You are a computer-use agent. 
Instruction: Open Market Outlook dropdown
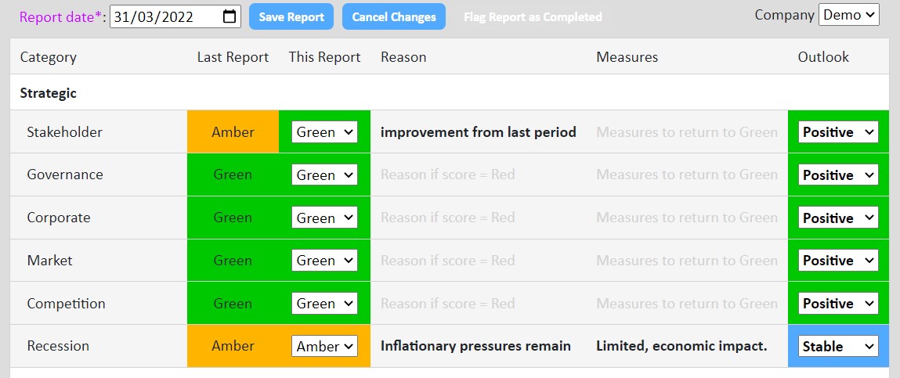coord(839,261)
